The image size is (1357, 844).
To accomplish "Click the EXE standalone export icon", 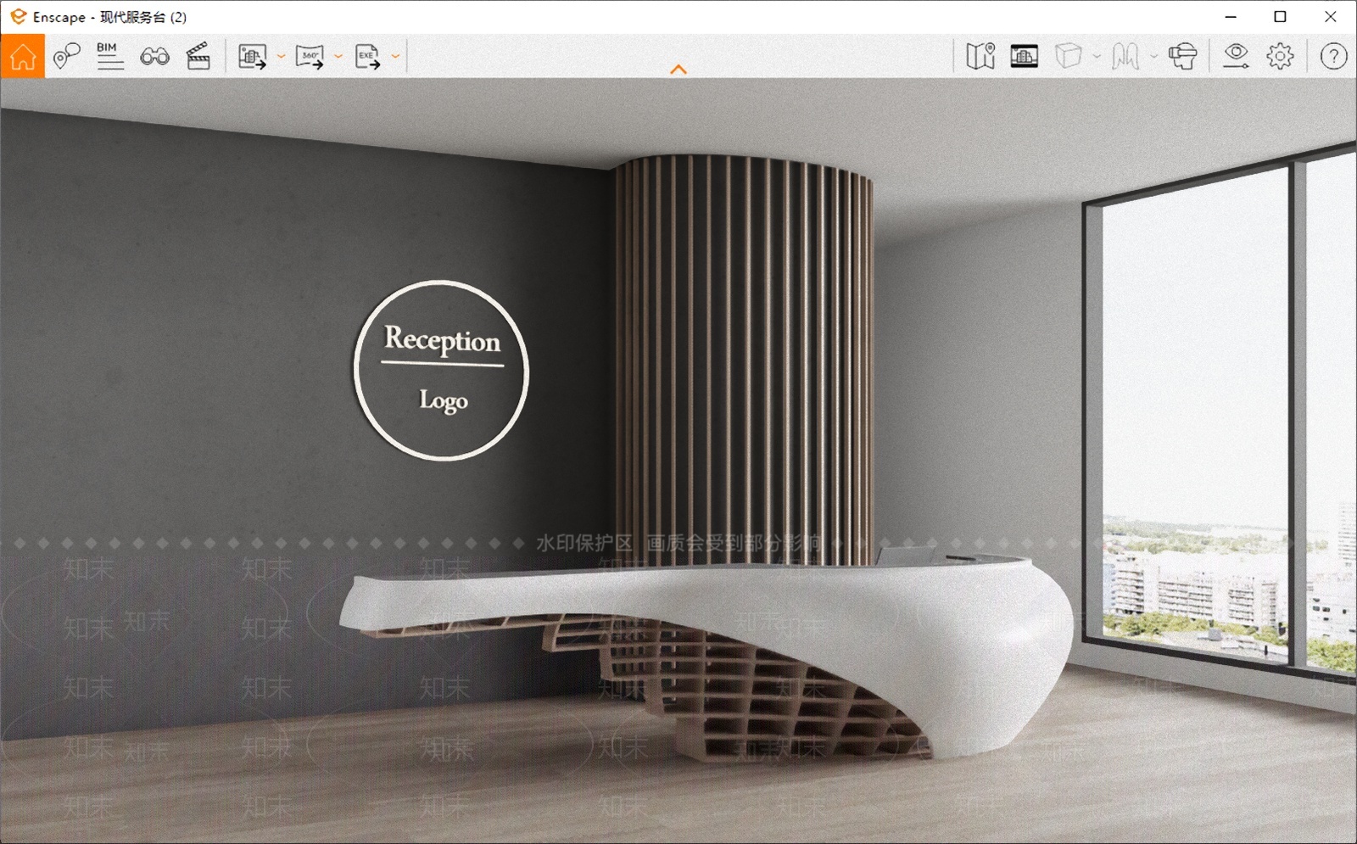I will tap(367, 57).
